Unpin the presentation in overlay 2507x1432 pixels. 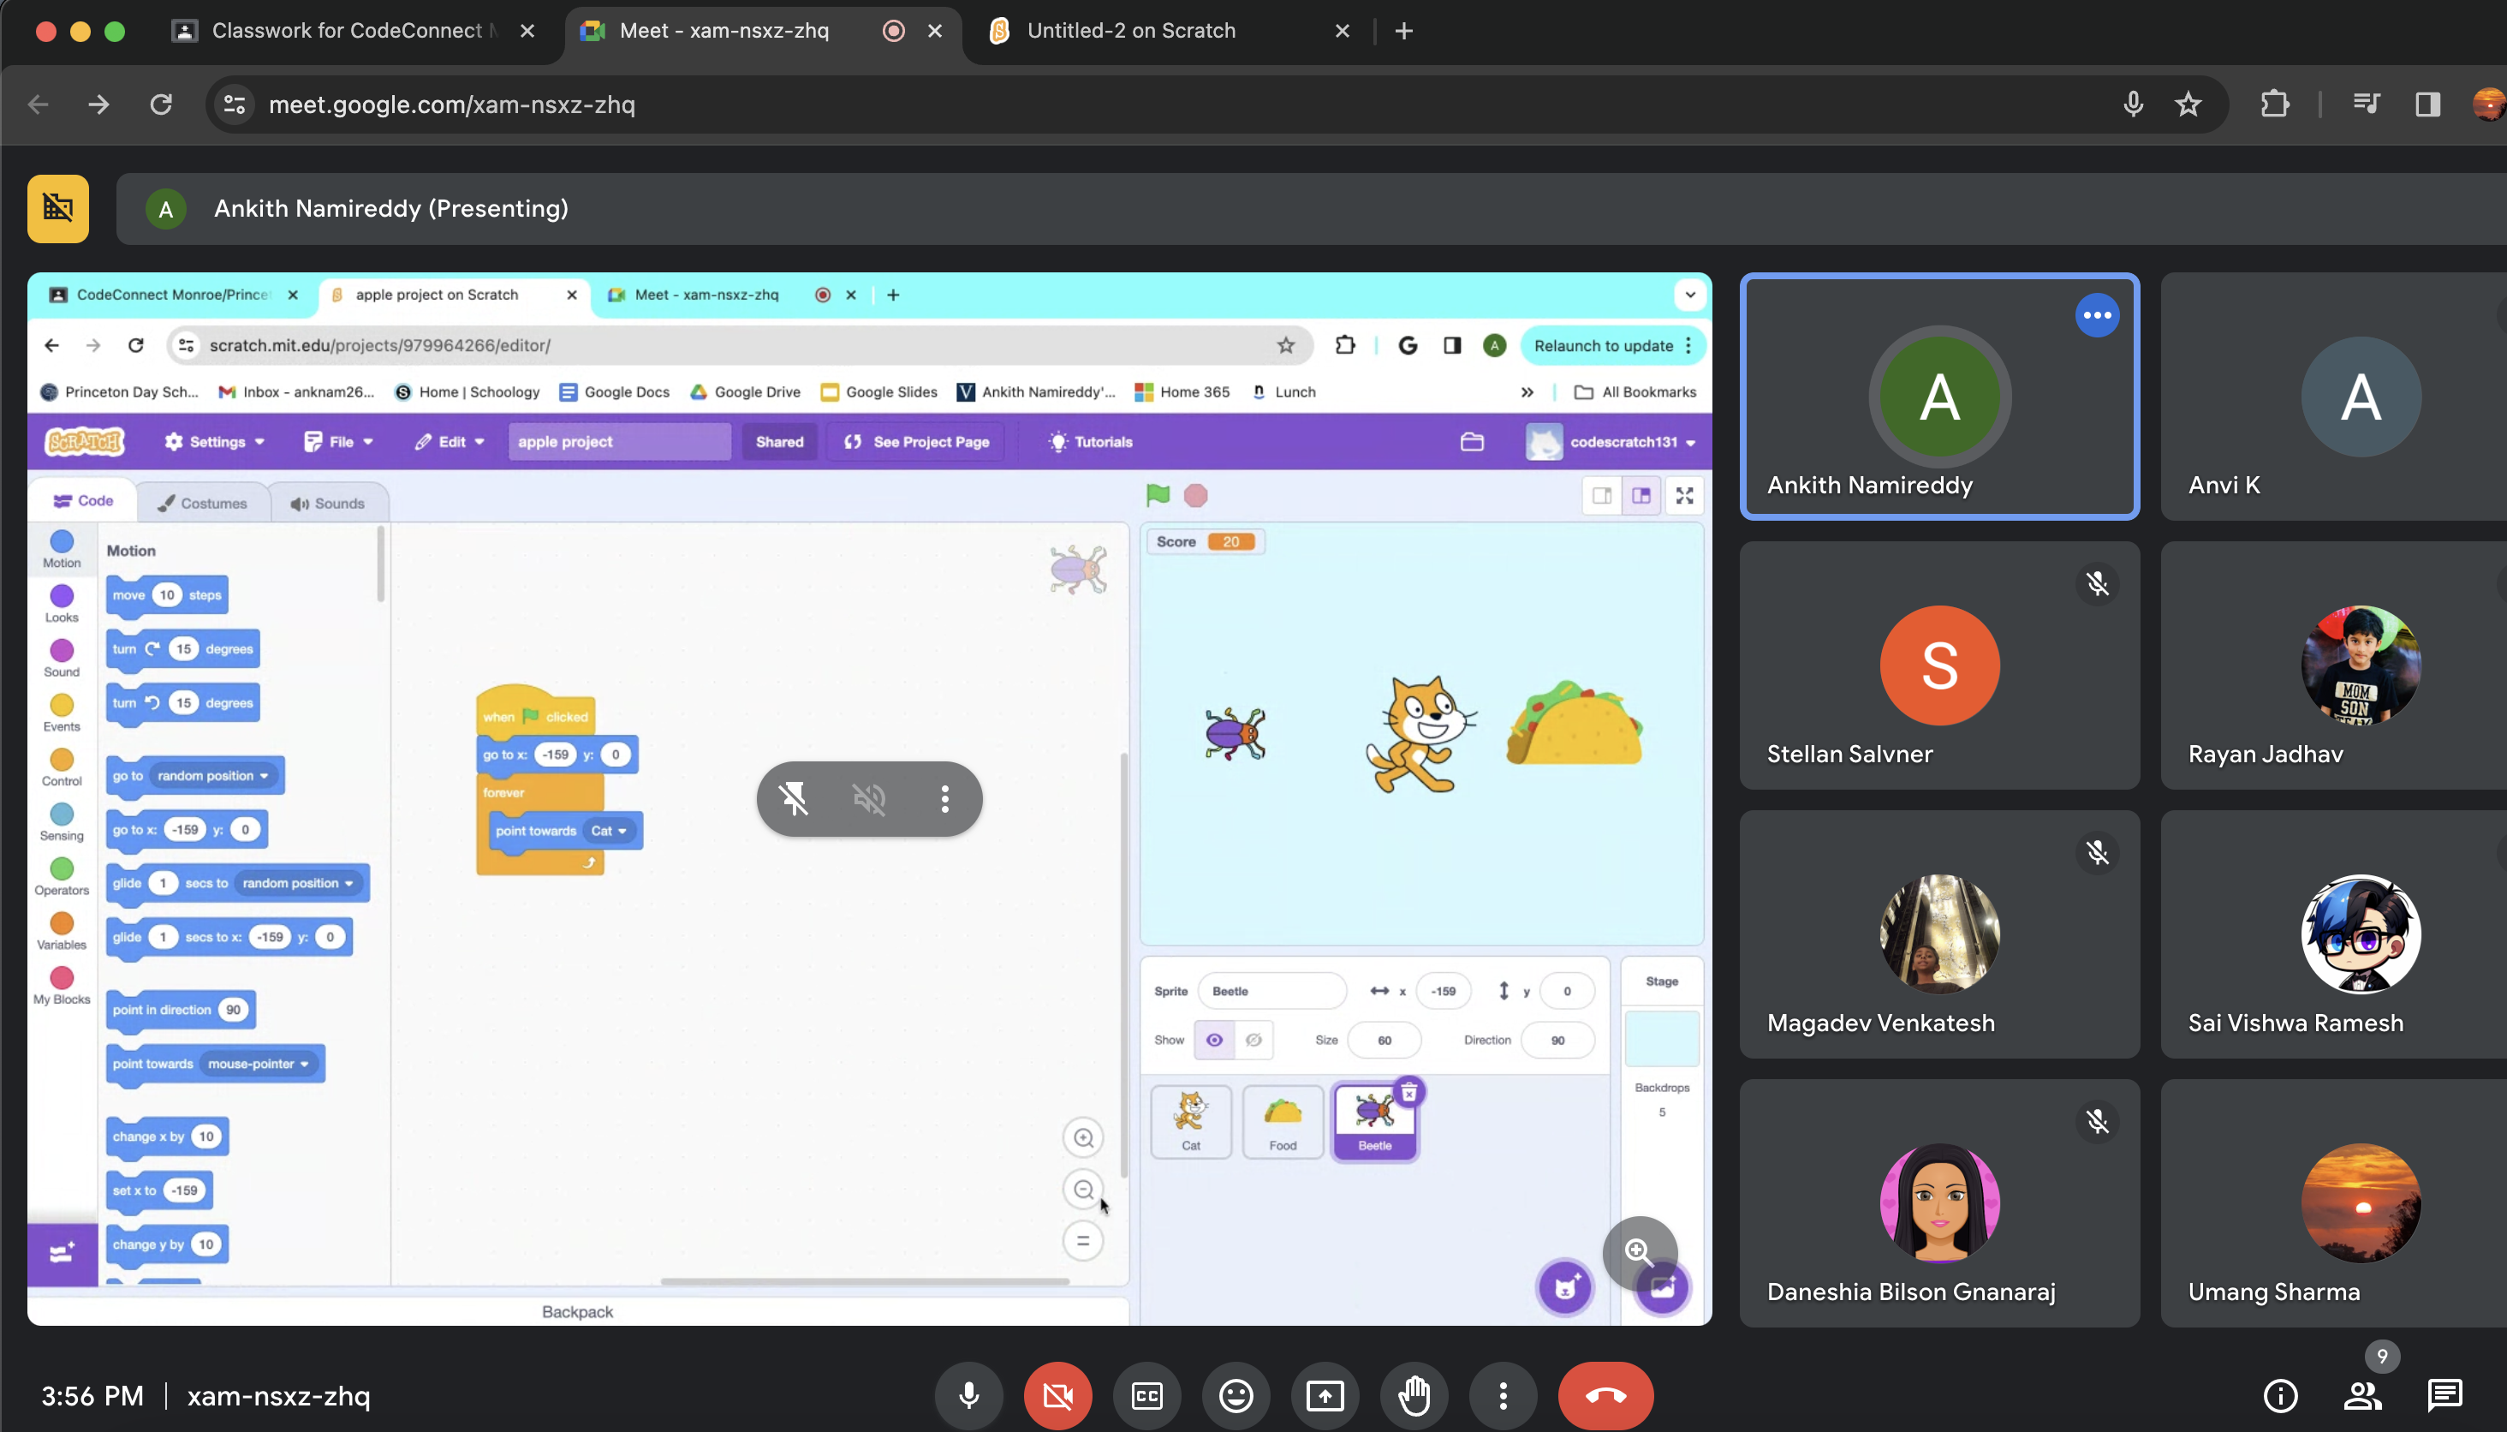(794, 798)
